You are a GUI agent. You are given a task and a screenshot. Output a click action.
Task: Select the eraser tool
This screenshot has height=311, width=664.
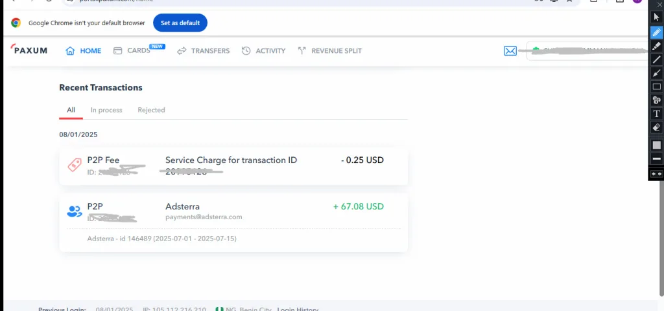[x=656, y=127]
